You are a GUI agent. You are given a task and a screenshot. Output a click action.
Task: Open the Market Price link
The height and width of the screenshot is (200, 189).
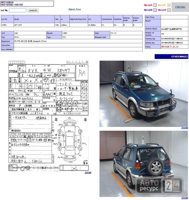75,9
